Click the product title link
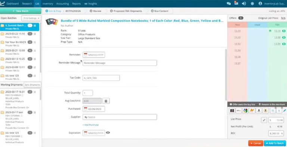 [x=142, y=20]
